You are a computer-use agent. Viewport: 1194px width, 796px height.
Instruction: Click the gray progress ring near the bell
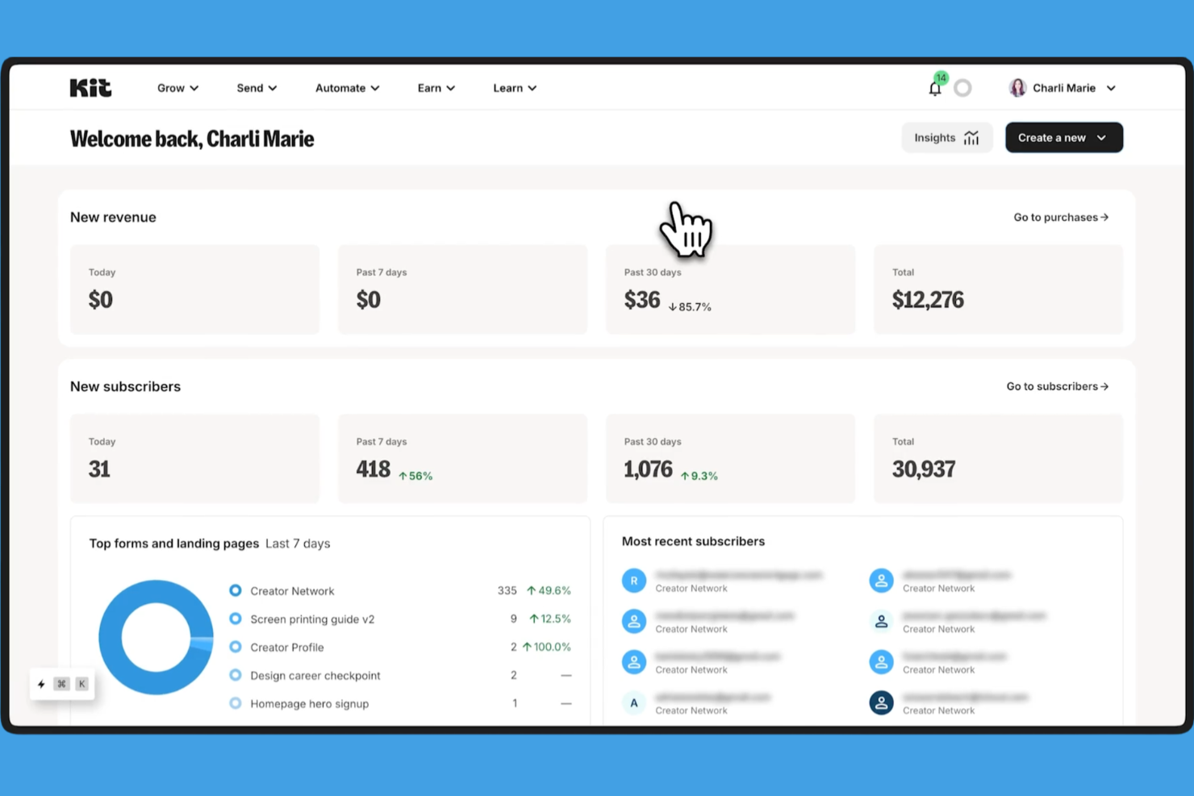click(x=962, y=88)
